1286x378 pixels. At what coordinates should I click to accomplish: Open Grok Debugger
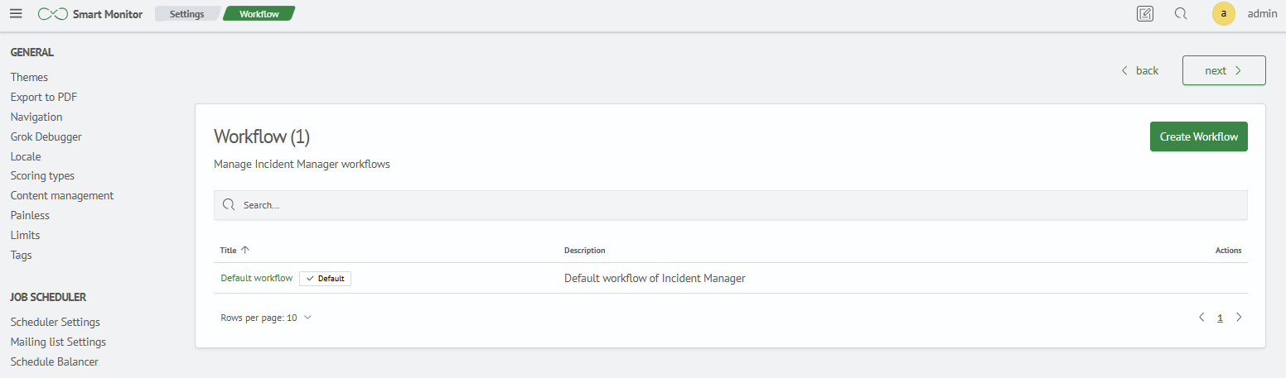(46, 136)
